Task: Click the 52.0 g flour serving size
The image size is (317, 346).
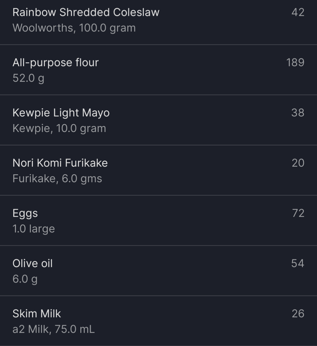Action: tap(28, 78)
